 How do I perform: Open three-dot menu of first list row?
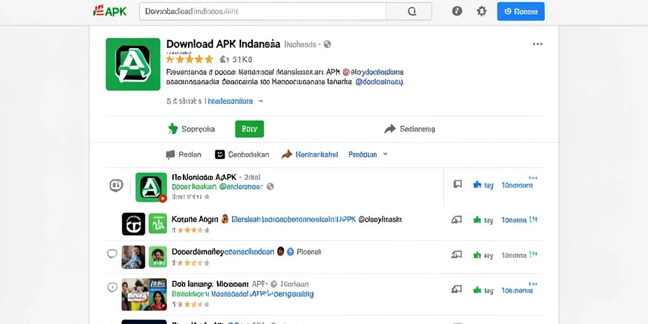(x=533, y=178)
